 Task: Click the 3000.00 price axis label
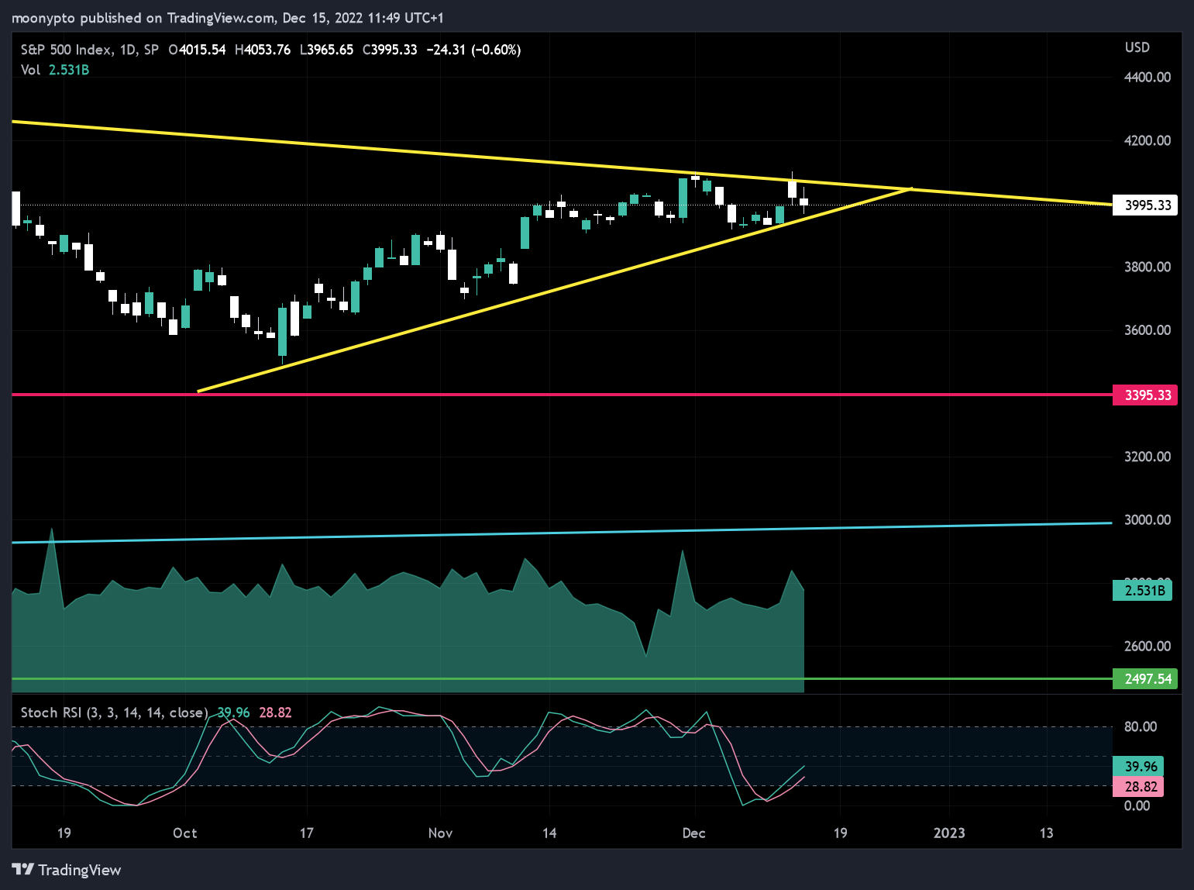(x=1147, y=520)
